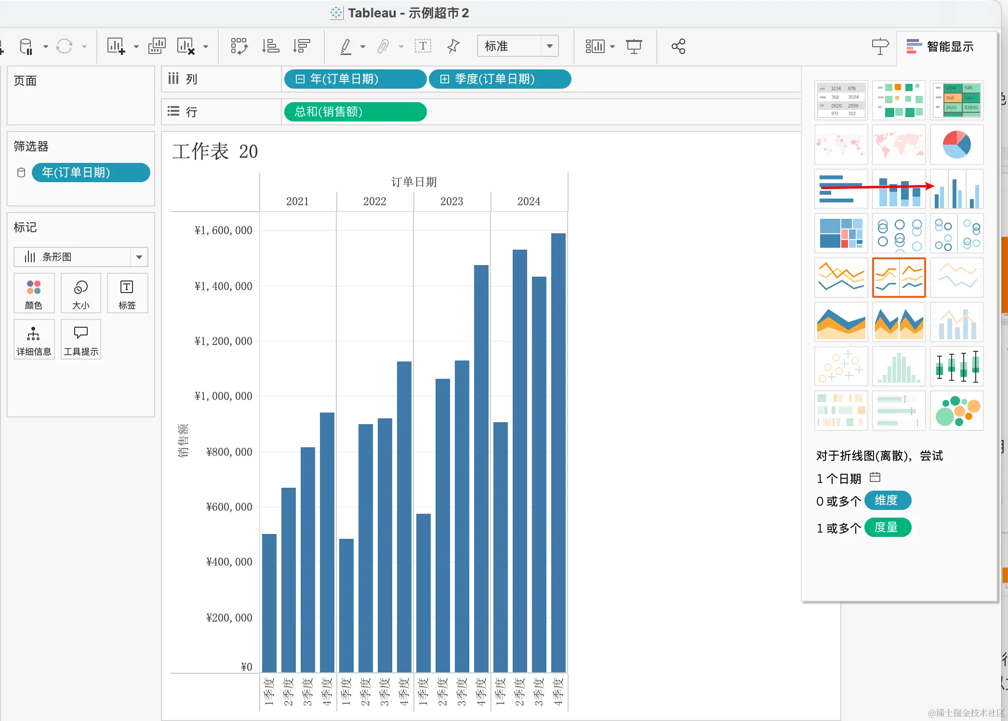Click the share workbook icon
The width and height of the screenshot is (1008, 721).
point(678,46)
